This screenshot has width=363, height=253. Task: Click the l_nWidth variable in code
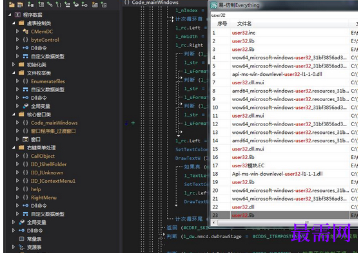click(x=186, y=37)
